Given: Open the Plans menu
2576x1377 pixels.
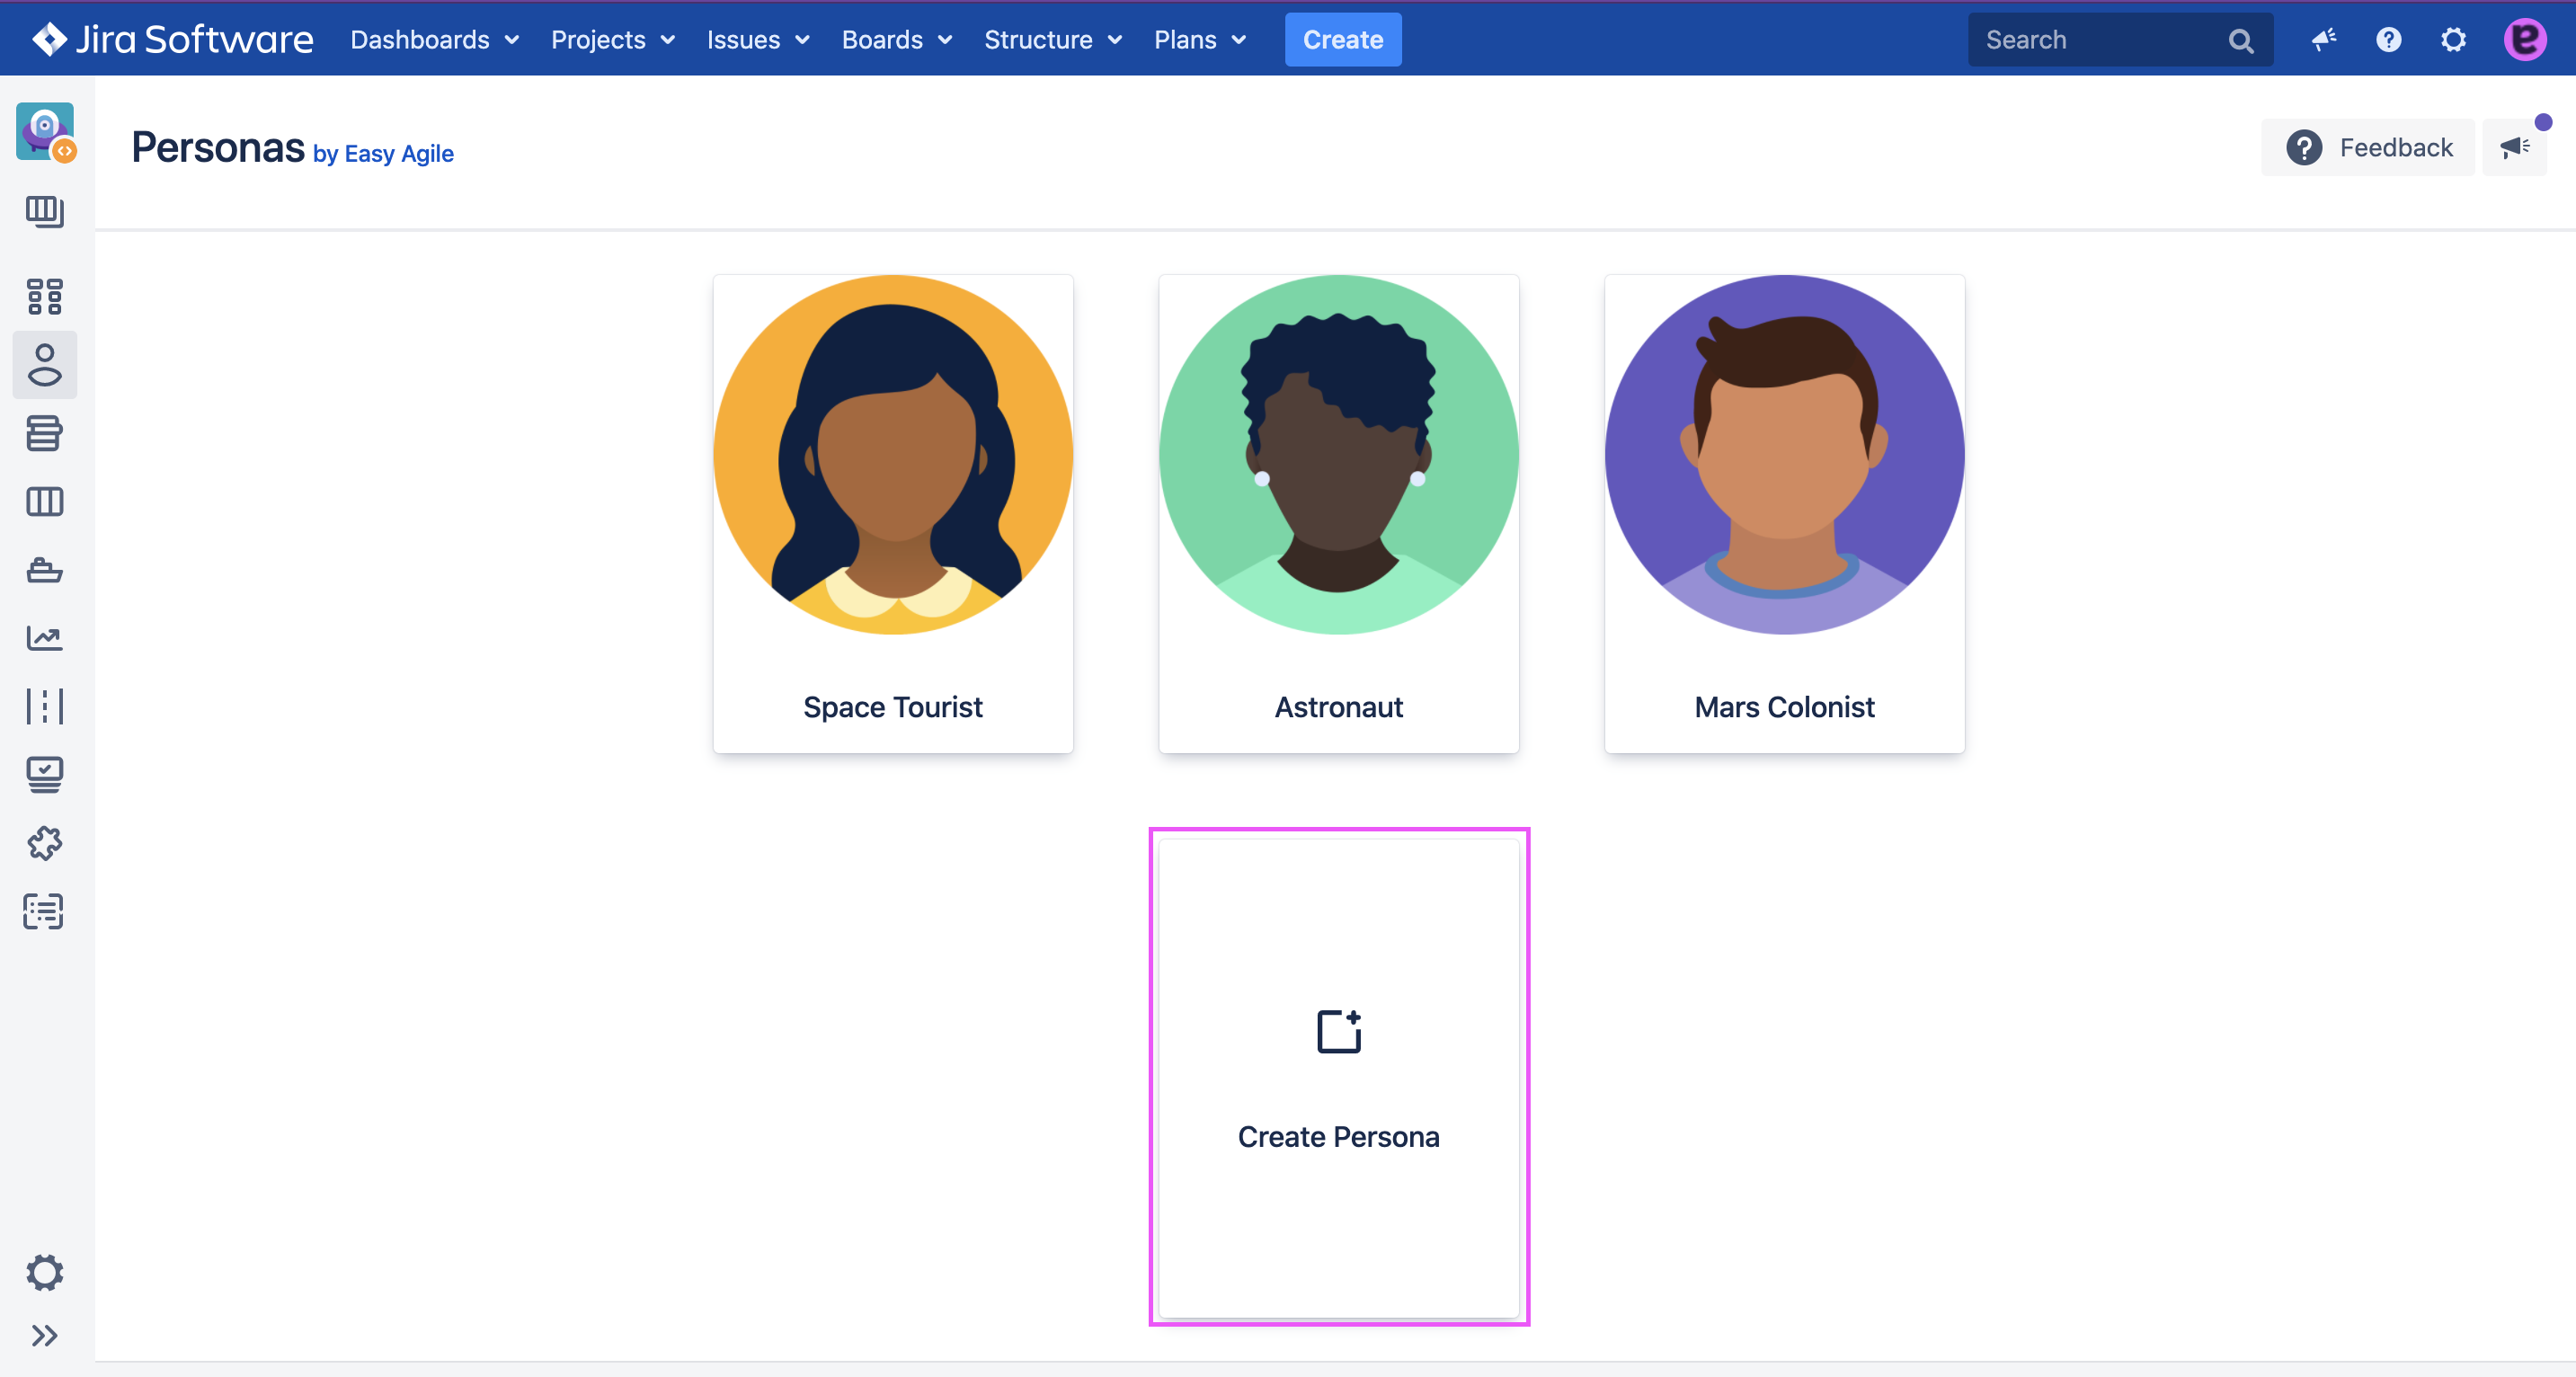Looking at the screenshot, I should click(1199, 40).
